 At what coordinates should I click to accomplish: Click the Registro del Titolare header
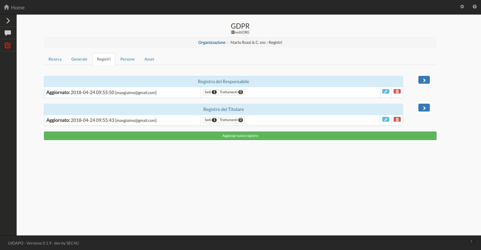223,109
